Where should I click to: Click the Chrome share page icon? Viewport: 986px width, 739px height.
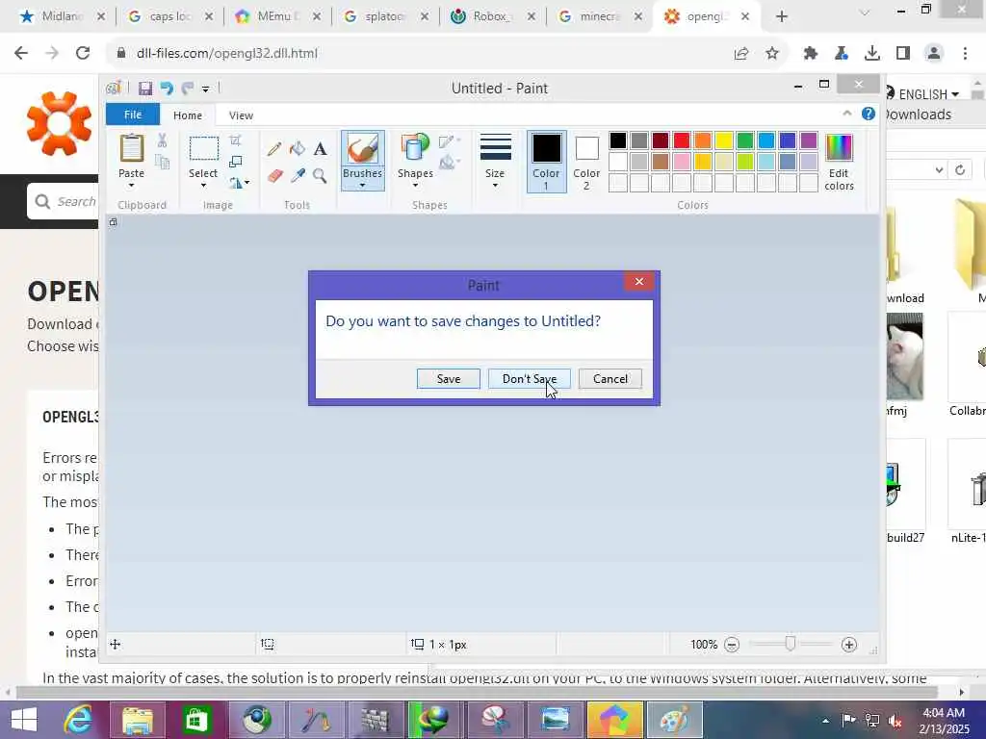pos(741,54)
